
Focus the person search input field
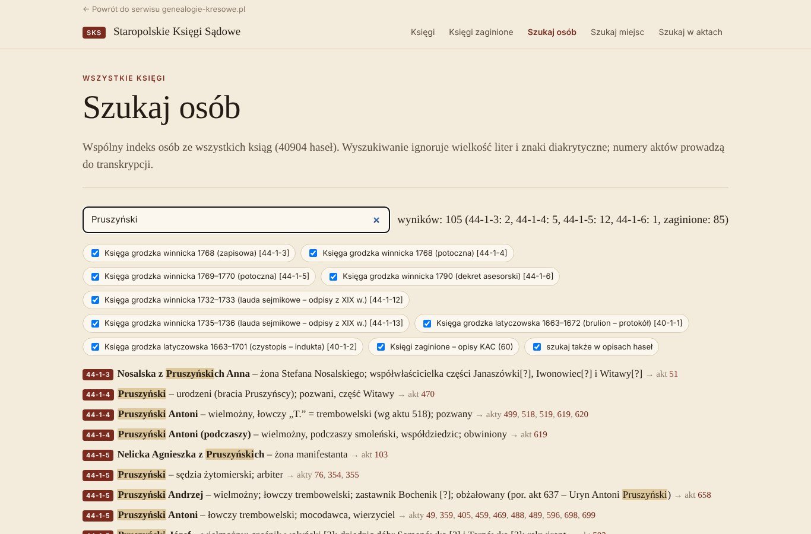click(236, 220)
